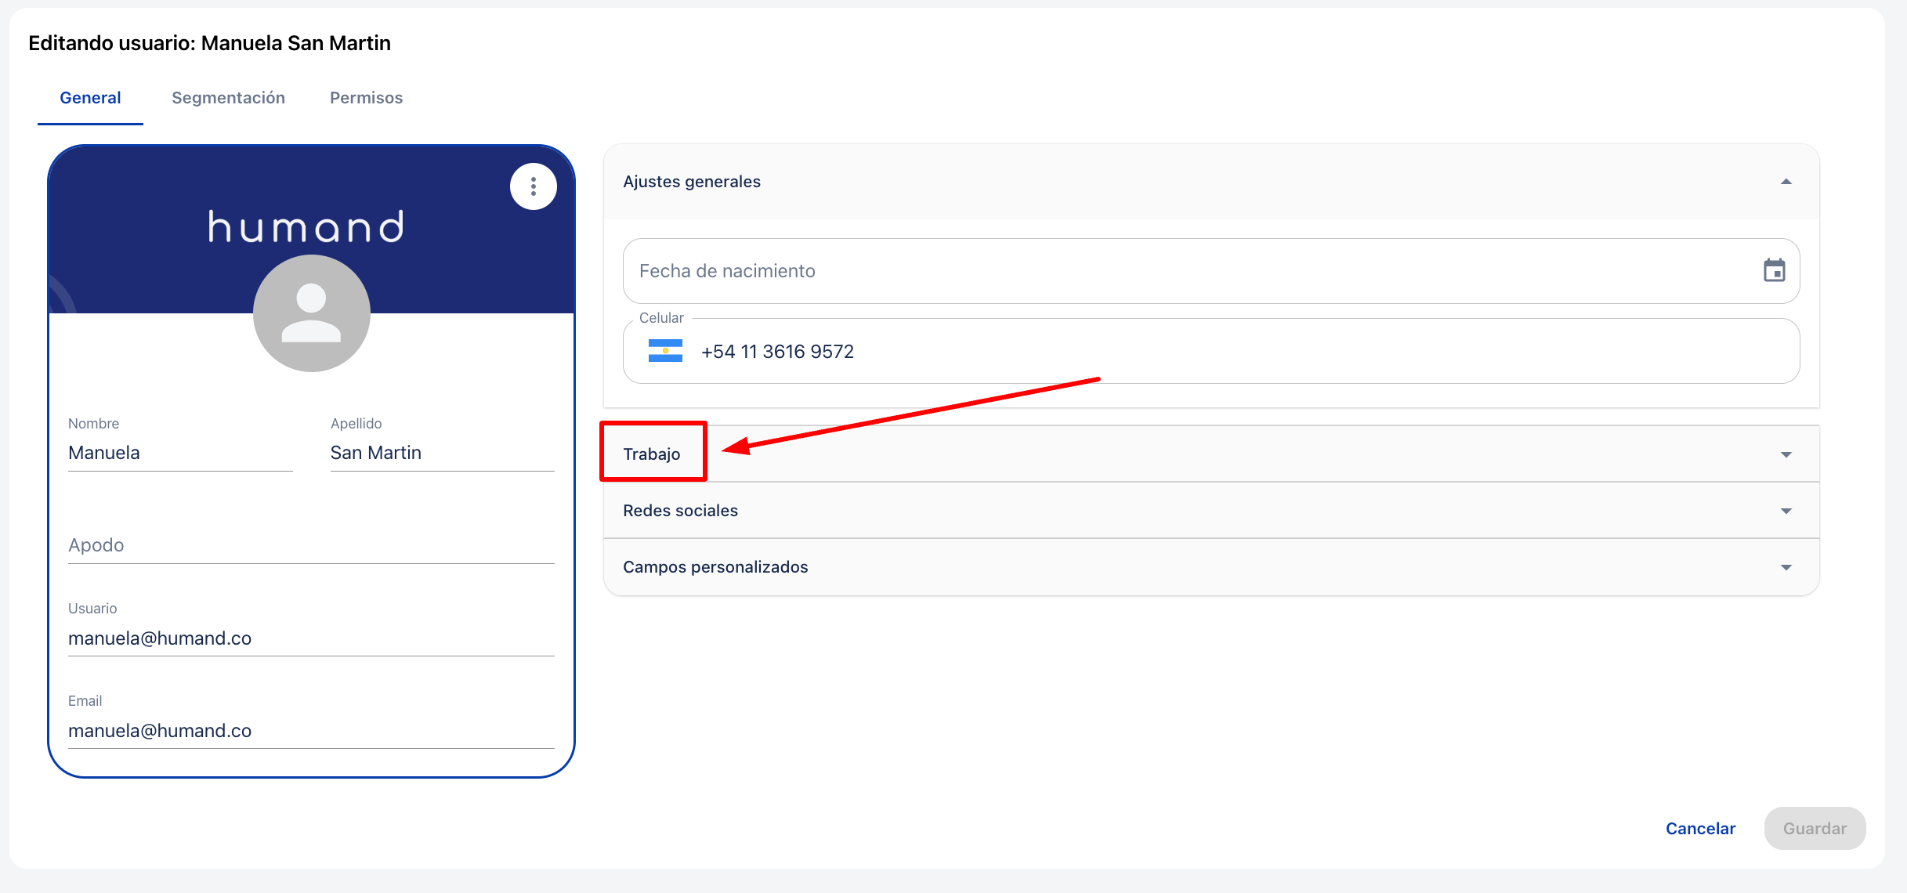Viewport: 1907px width, 893px height.
Task: Edit the Celular phone number field
Action: tap(1210, 351)
